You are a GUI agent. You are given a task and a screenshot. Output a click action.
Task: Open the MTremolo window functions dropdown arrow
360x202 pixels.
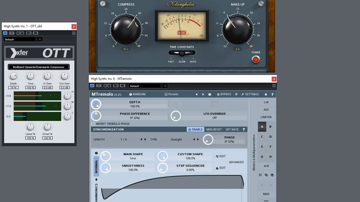pos(274,86)
